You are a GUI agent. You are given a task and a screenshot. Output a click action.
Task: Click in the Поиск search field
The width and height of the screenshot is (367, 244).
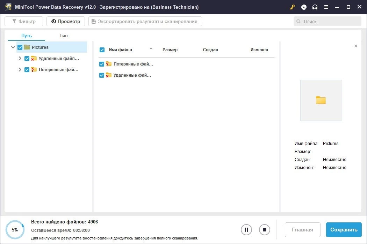click(328, 22)
